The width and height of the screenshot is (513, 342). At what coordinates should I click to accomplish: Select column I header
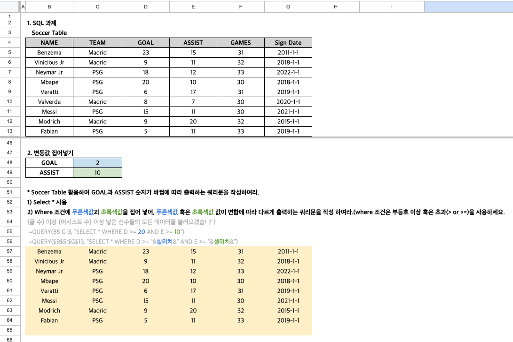coord(392,7)
